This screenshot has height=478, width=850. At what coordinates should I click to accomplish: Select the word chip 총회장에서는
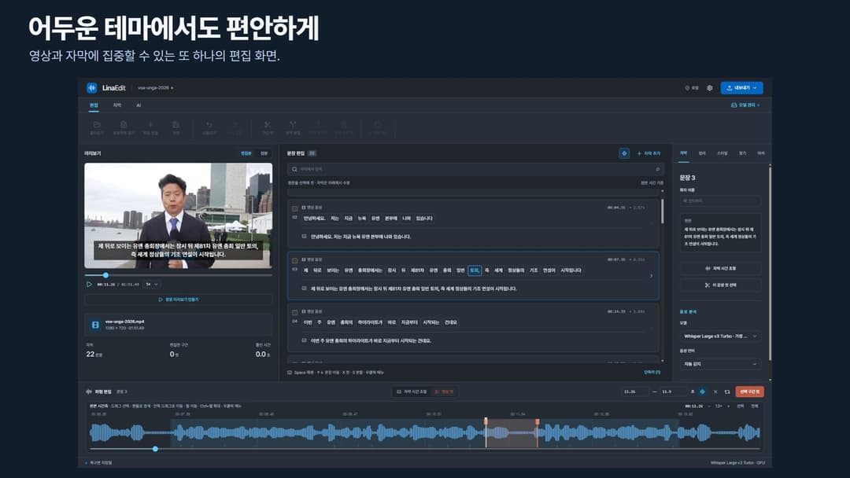370,270
